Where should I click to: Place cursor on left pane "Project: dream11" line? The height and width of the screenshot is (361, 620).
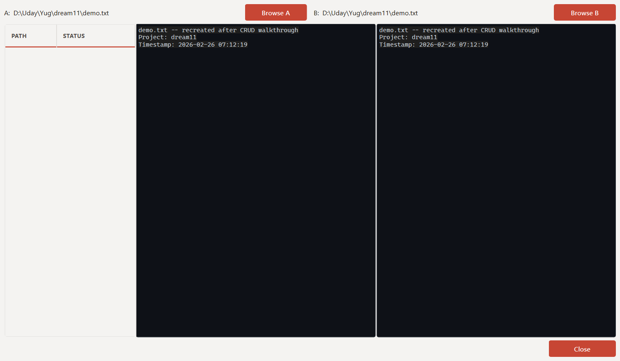(x=167, y=37)
